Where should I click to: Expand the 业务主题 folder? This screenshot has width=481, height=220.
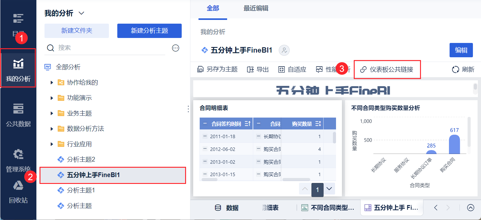[52, 113]
